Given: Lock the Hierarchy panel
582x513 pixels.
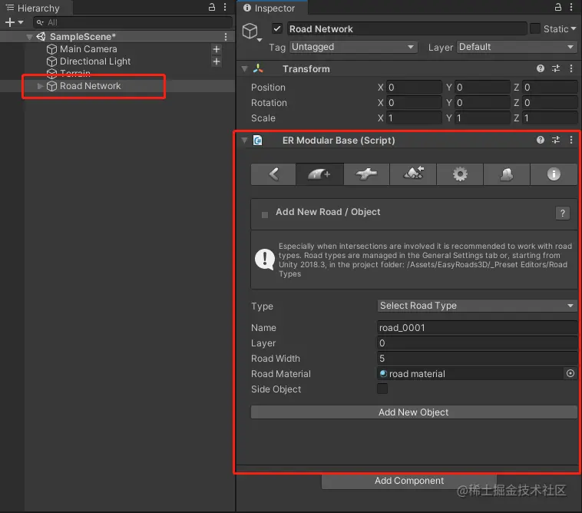Looking at the screenshot, I should coord(212,7).
